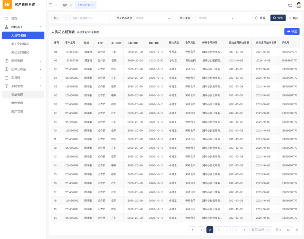Expand more filters with 展开
304x239 pixels.
294,18
